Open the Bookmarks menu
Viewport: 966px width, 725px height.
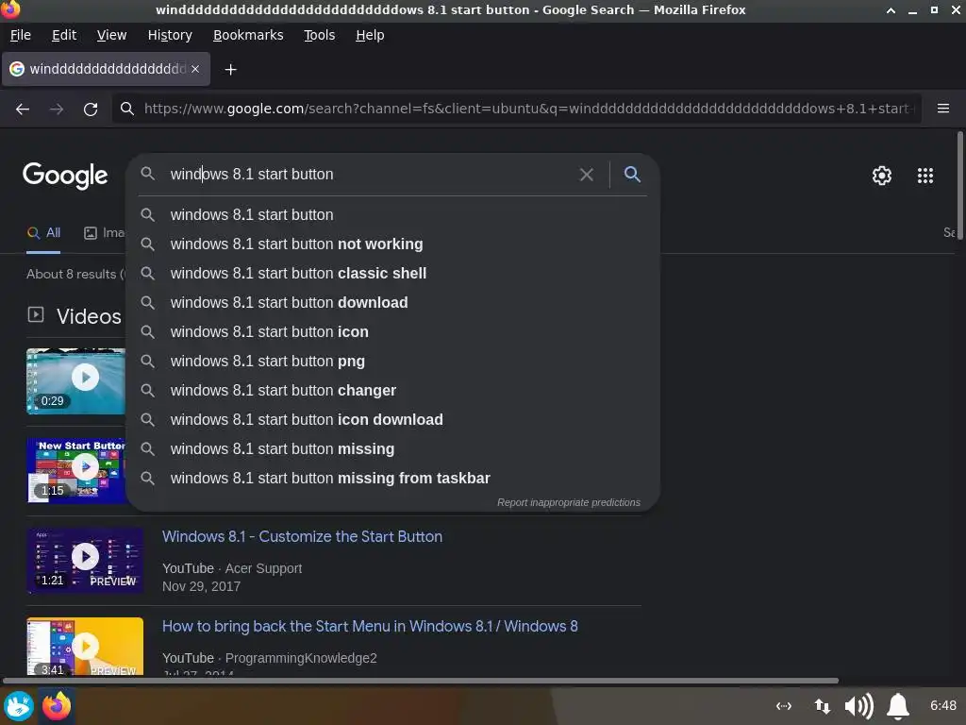pos(248,35)
